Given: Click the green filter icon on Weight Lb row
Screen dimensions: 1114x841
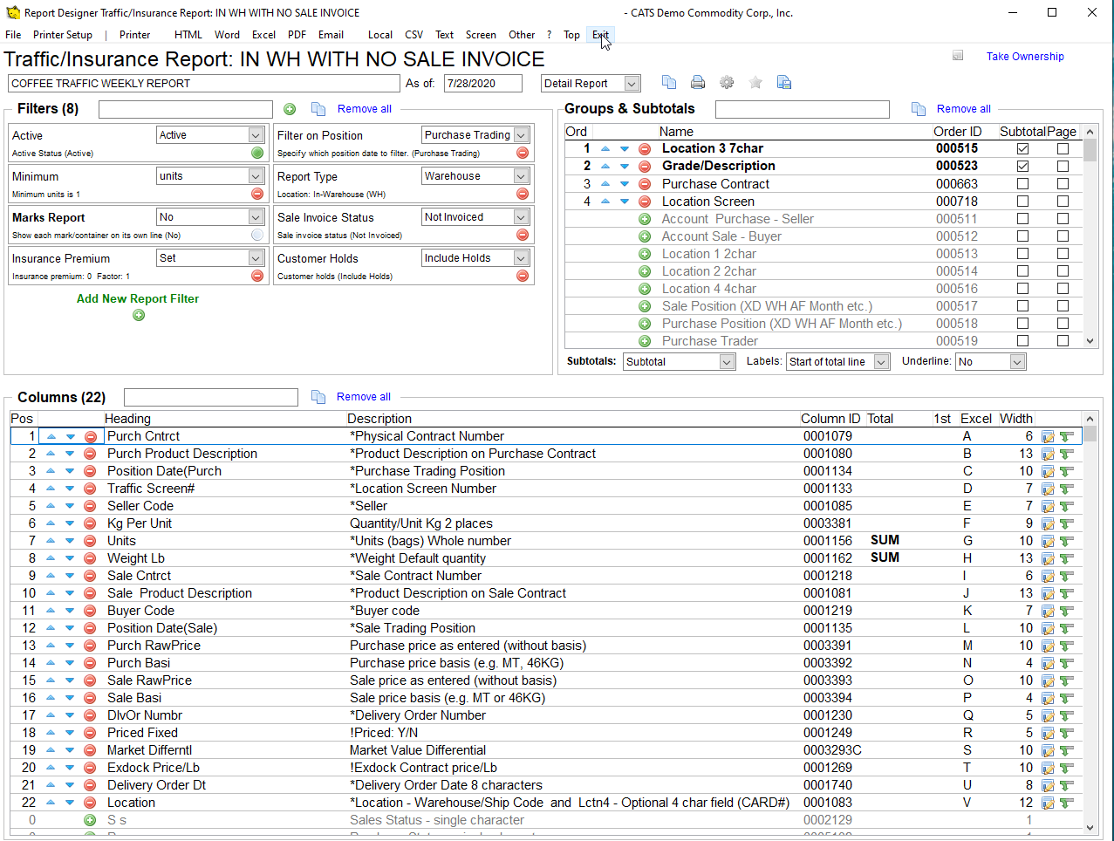Looking at the screenshot, I should 1066,558.
